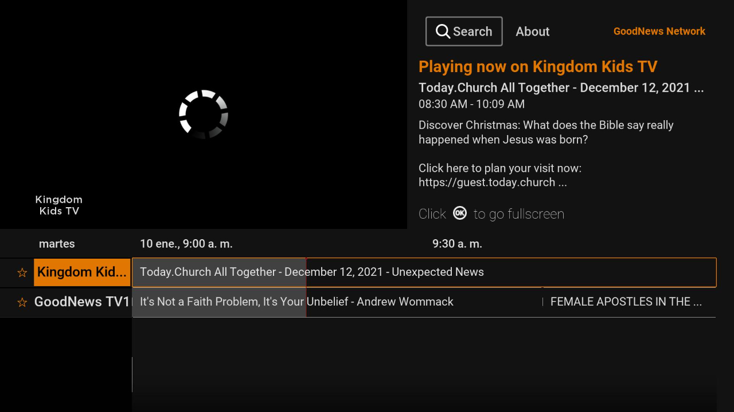Click the 10 ene., 9:00 a.m. header
Image resolution: width=734 pixels, height=412 pixels.
pyautogui.click(x=186, y=244)
